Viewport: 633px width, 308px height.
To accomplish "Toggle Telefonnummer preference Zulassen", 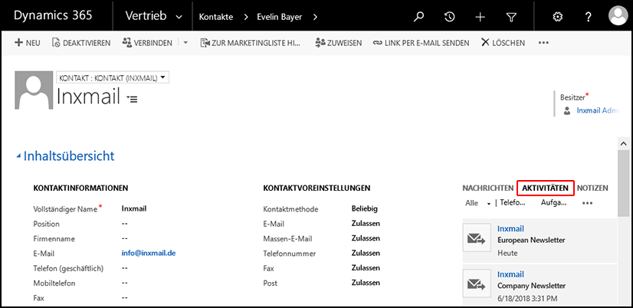I will pyautogui.click(x=366, y=253).
